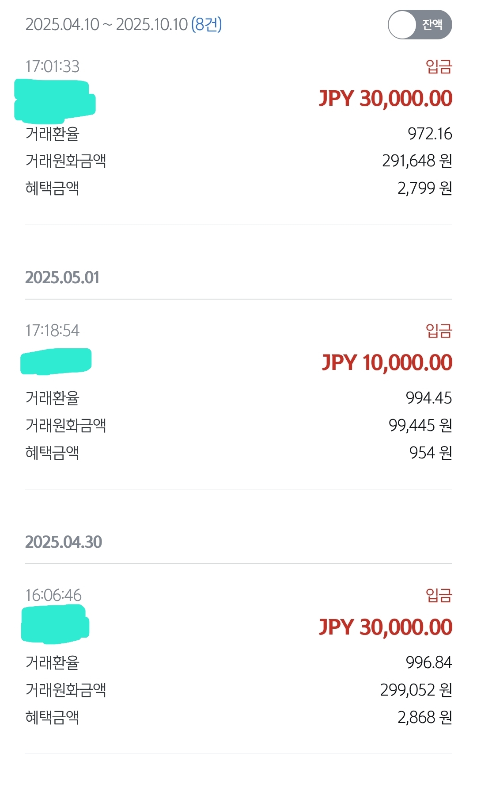Click the 2025.04.10 ~ 2025.10.10 date range
This screenshot has width=477, height=804.
point(106,25)
